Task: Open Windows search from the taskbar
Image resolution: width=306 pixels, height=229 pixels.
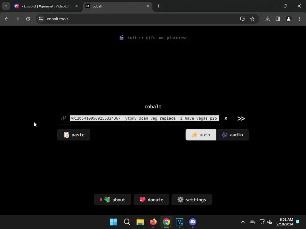Action: 127,222
